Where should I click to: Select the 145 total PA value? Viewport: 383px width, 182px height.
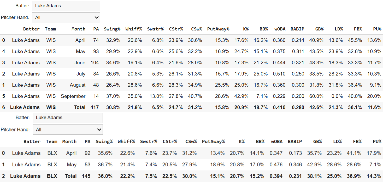(86, 176)
